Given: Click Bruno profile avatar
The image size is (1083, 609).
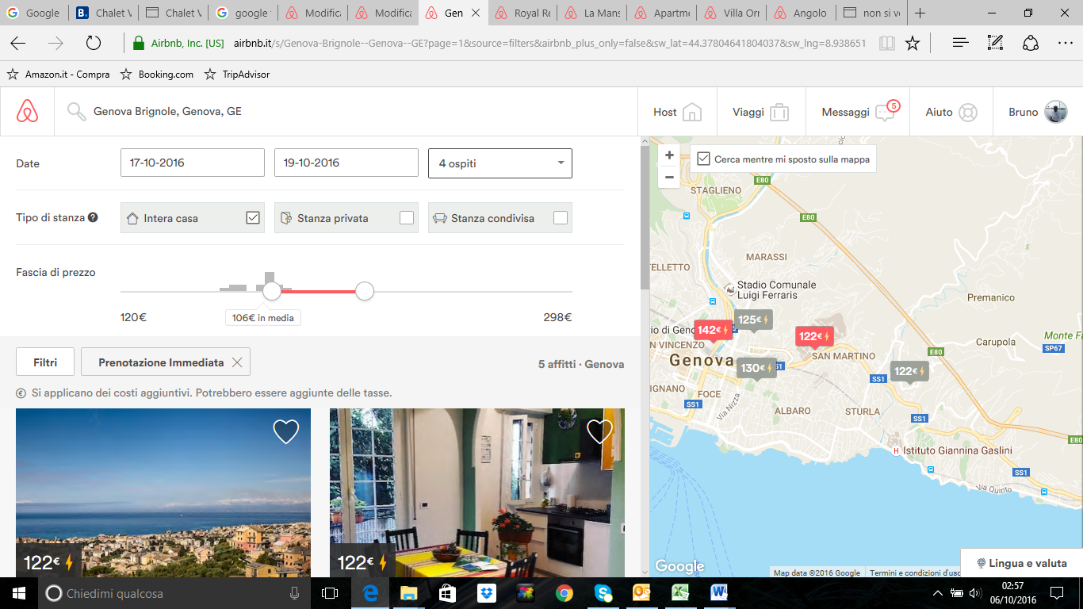Looking at the screenshot, I should pyautogui.click(x=1056, y=112).
